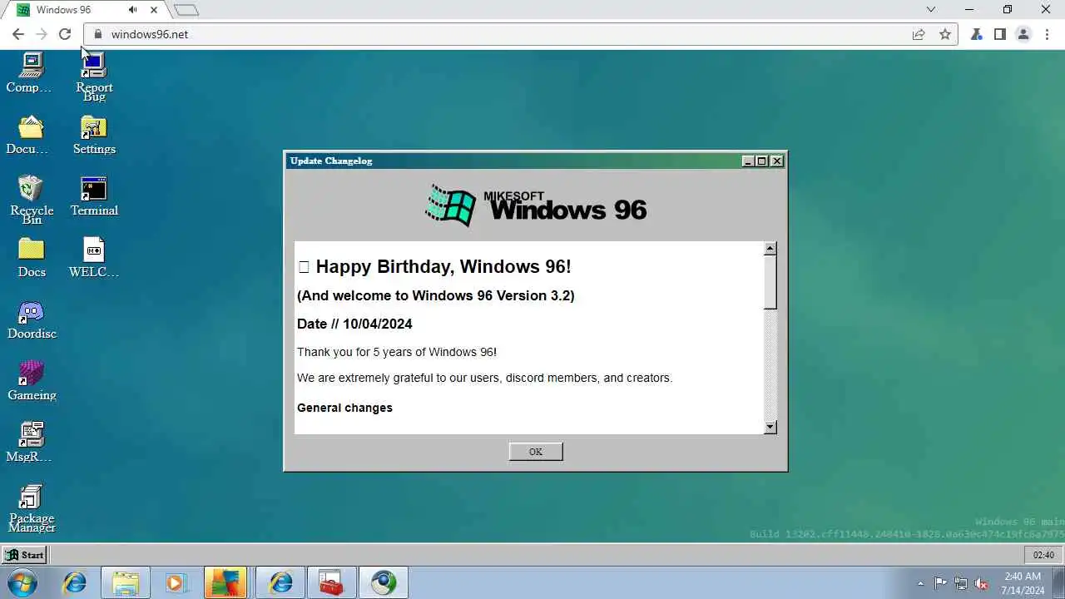Bookmark this page with the star
The height and width of the screenshot is (599, 1065).
pos(945,34)
